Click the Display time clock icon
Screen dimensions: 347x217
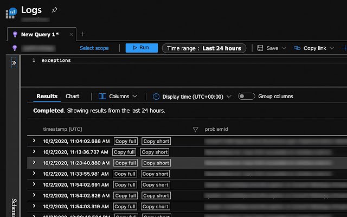pyautogui.click(x=156, y=97)
